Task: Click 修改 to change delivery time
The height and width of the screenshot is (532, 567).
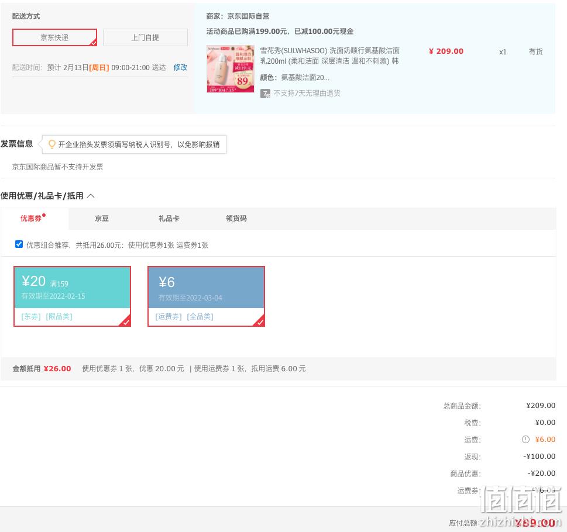Action: click(x=180, y=68)
